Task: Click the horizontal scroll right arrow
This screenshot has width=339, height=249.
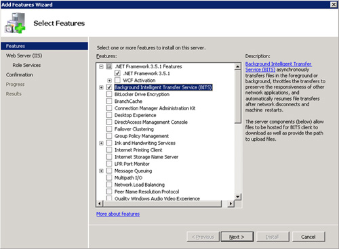Action: click(x=231, y=204)
